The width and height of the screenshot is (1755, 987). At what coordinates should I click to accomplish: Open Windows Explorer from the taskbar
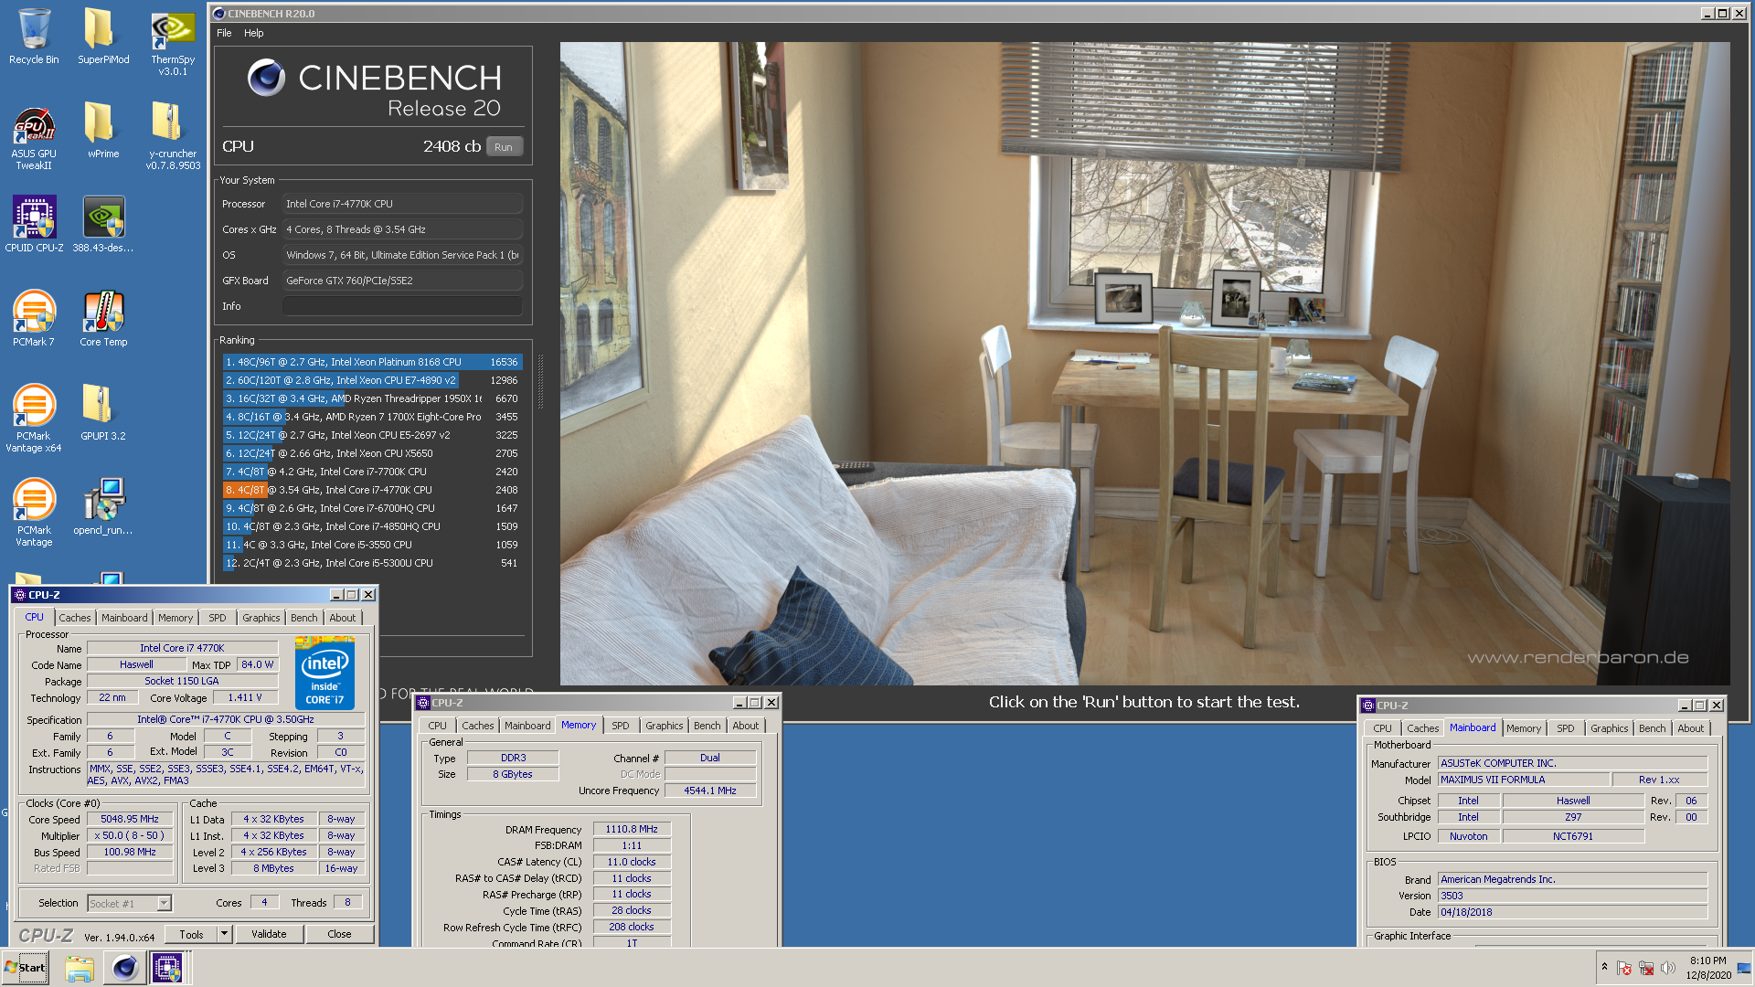pos(80,968)
